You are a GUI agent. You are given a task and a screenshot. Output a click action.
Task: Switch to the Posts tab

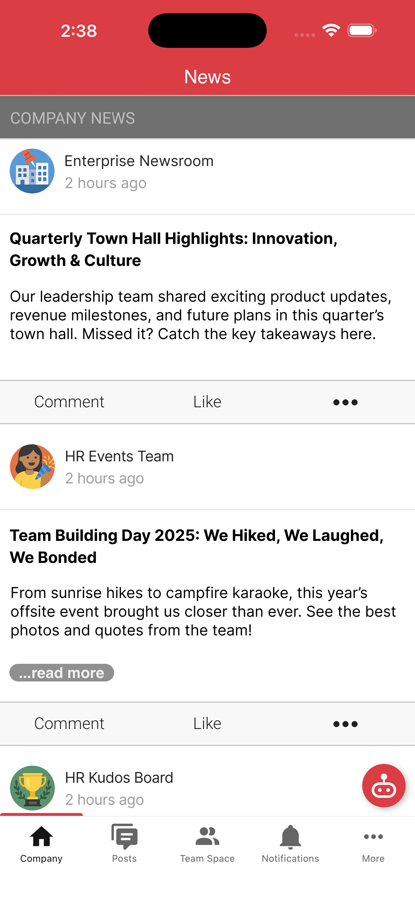(125, 844)
